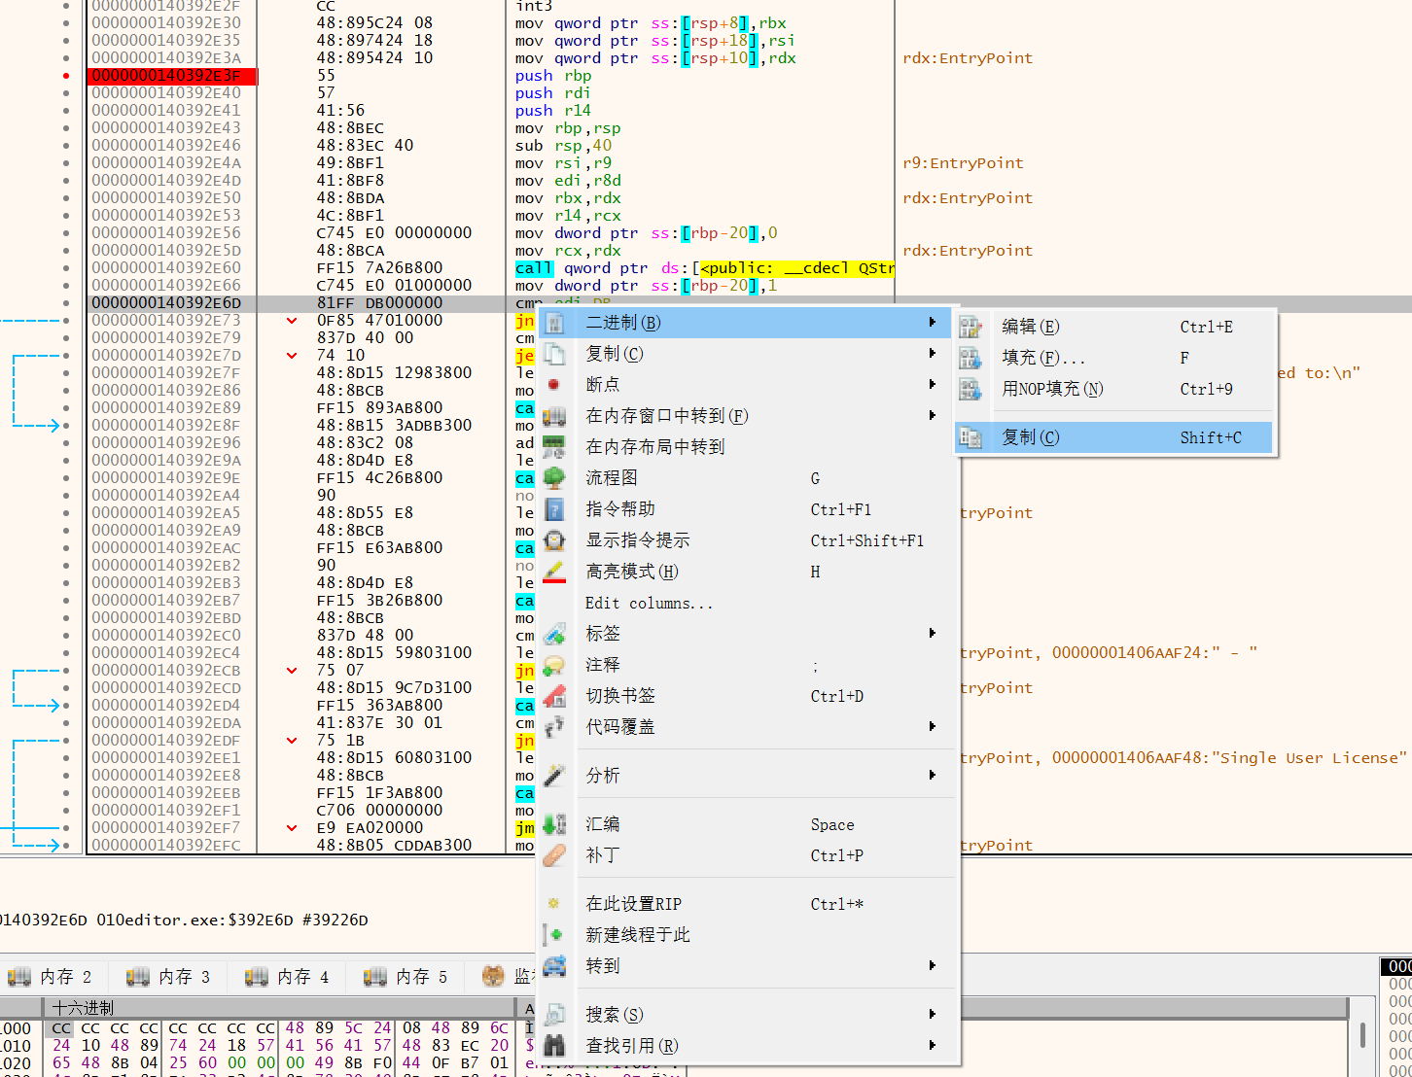Select 在此设置RIP from the context menu
This screenshot has width=1412, height=1077.
point(634,904)
